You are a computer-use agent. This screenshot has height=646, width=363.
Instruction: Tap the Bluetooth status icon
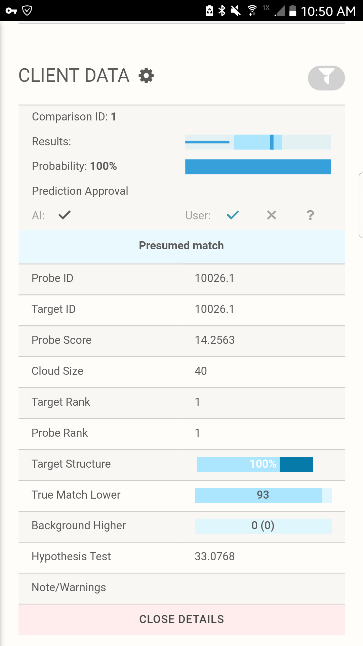coord(222,11)
